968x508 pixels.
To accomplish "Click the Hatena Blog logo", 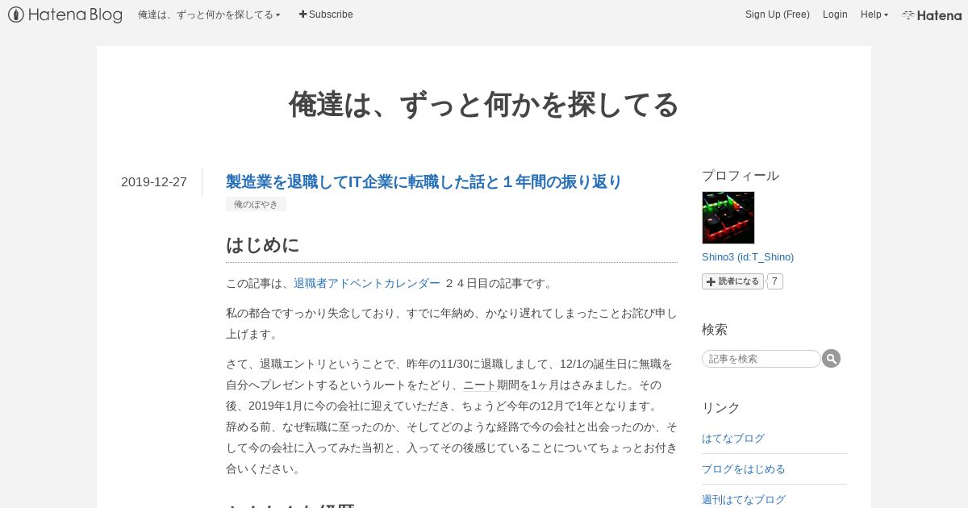I will 65,15.
